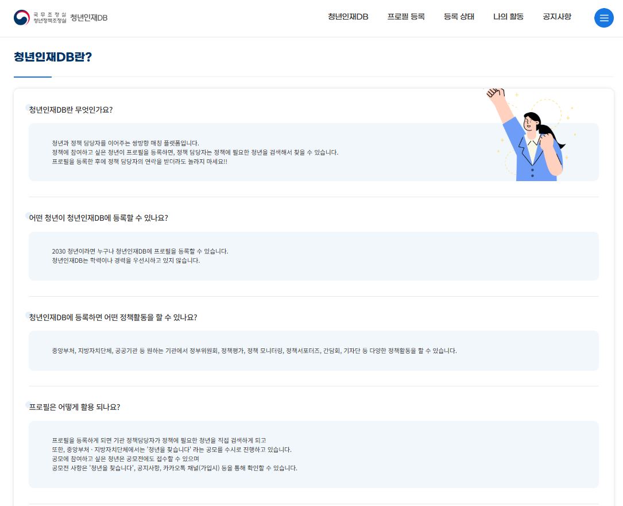This screenshot has height=506, width=623.
Task: Open the hamburger navigation menu
Action: click(603, 18)
